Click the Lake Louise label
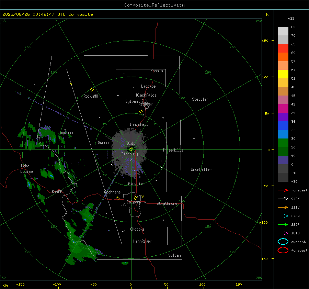The width and height of the screenshot is (309, 289). click(26, 169)
